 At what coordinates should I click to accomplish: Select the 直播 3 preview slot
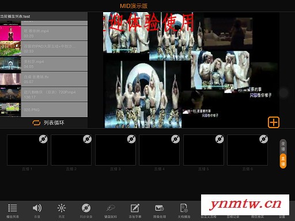coord(115,150)
